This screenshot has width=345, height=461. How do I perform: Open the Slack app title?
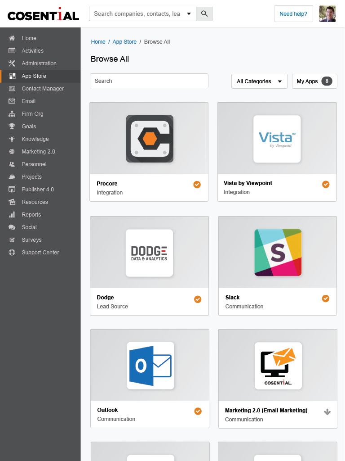232,298
